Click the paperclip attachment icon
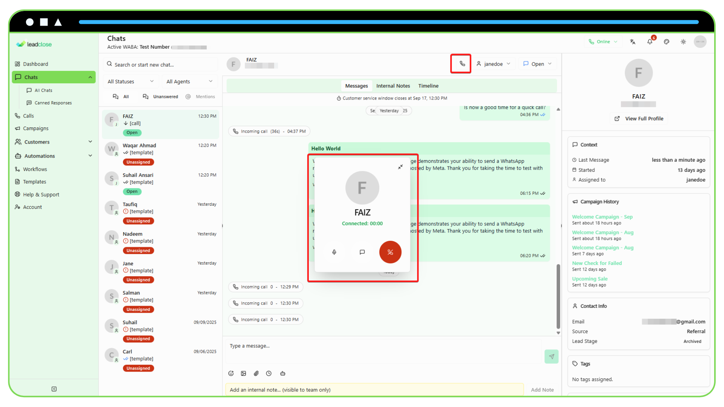 pos(256,373)
